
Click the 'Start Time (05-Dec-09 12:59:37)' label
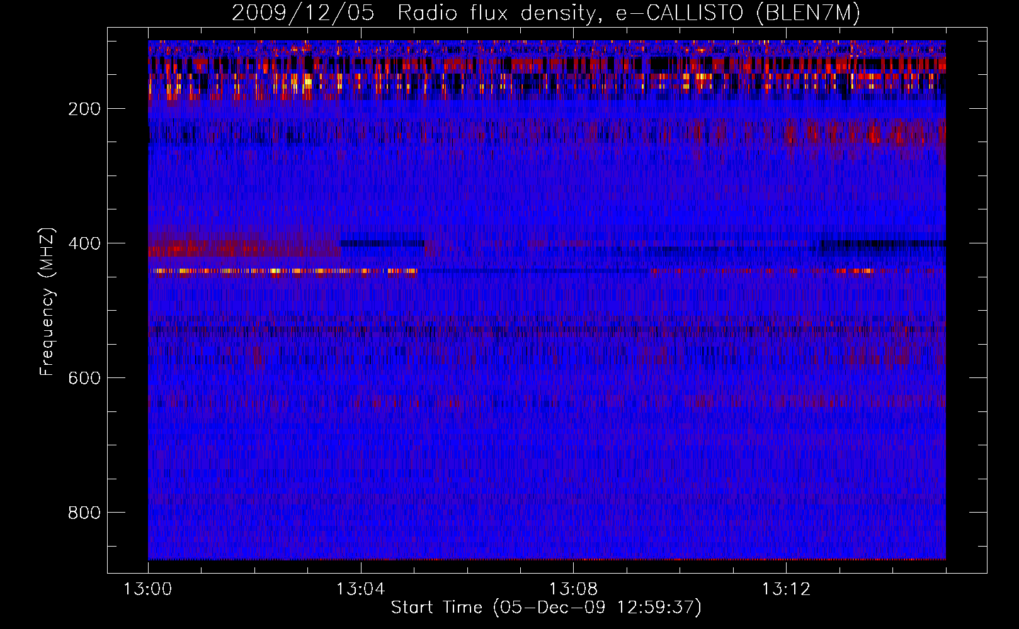(546, 608)
